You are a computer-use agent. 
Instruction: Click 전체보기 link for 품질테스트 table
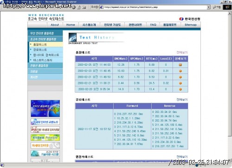(x=182, y=52)
